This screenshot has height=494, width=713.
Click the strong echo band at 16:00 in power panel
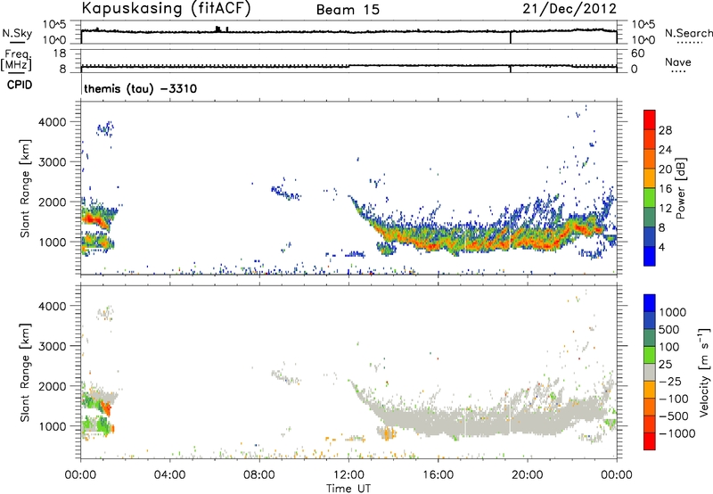pos(438,241)
